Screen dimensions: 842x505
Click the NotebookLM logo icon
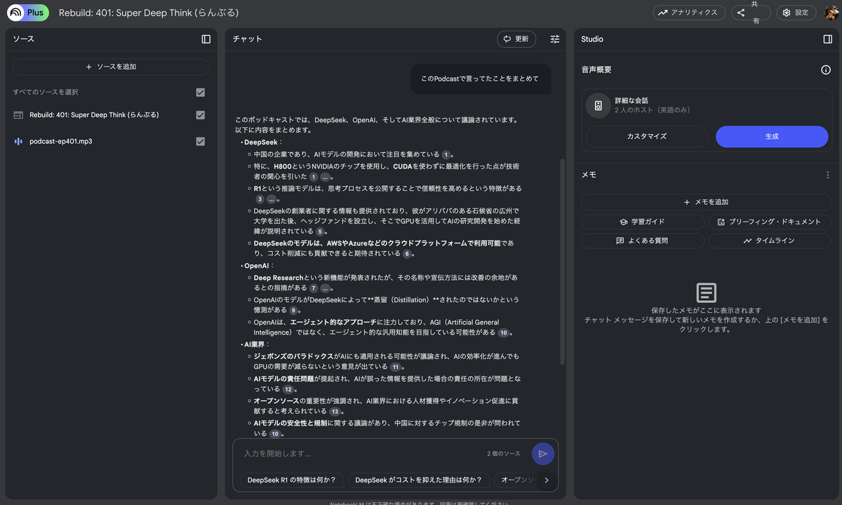15,13
